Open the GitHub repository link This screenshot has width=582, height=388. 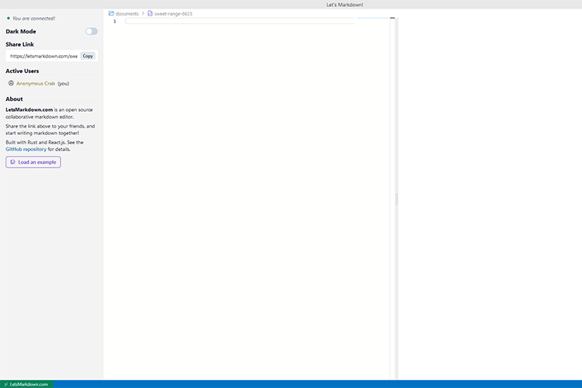point(26,149)
